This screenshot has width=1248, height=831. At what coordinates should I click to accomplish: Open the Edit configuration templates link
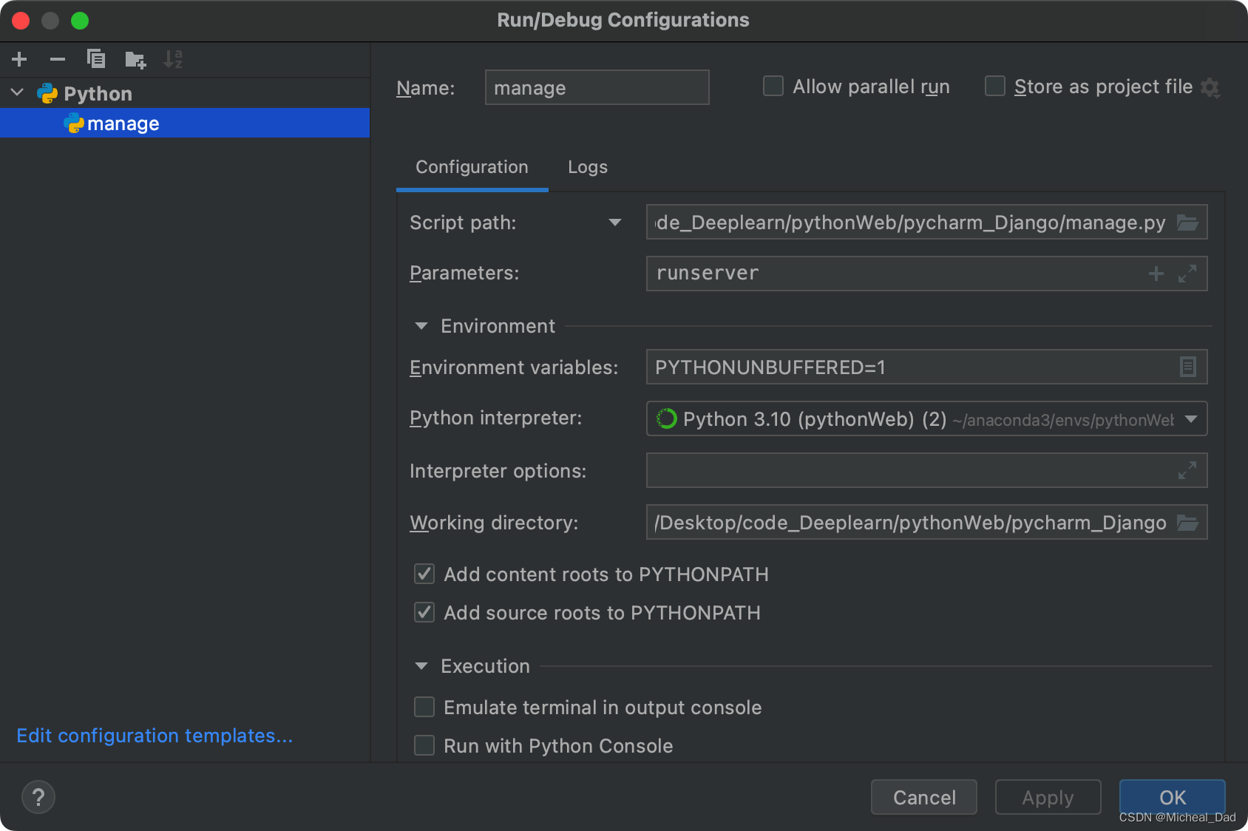155,736
